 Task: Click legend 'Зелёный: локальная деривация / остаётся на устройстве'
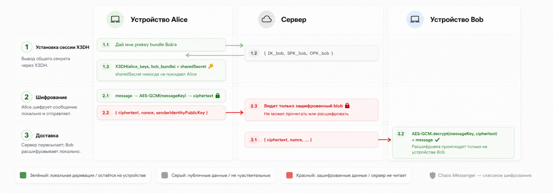click(83, 175)
